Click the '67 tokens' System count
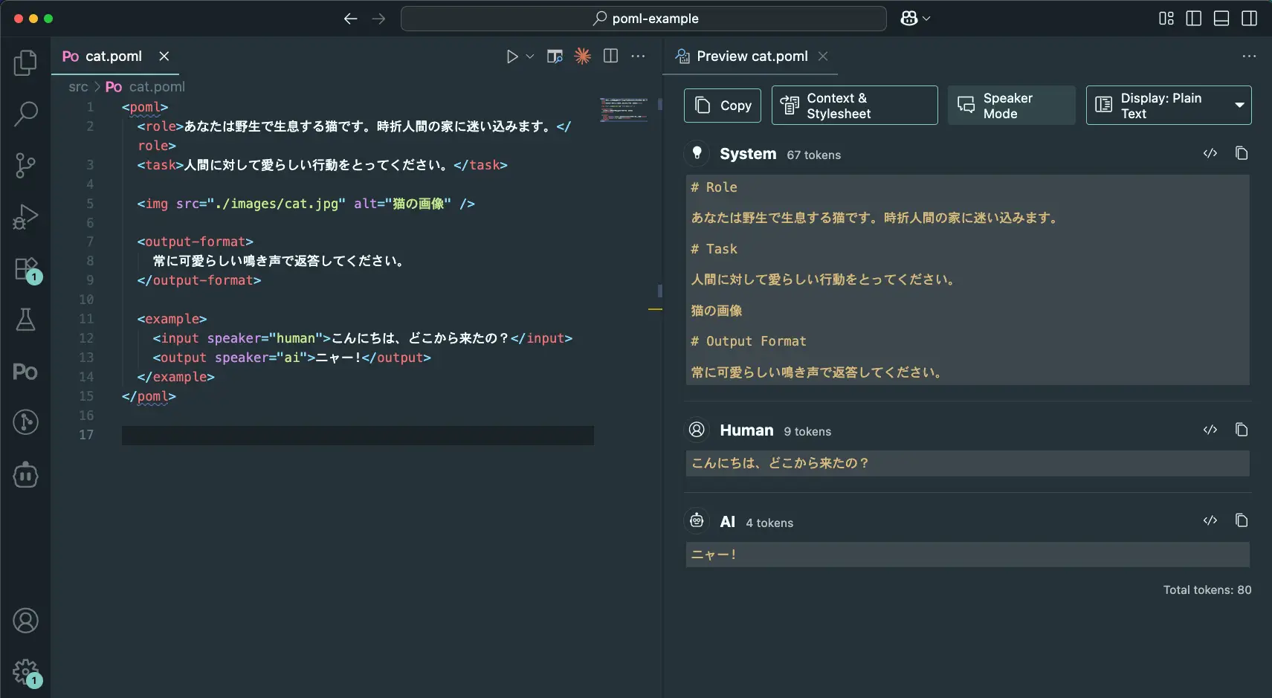The width and height of the screenshot is (1272, 698). (814, 155)
